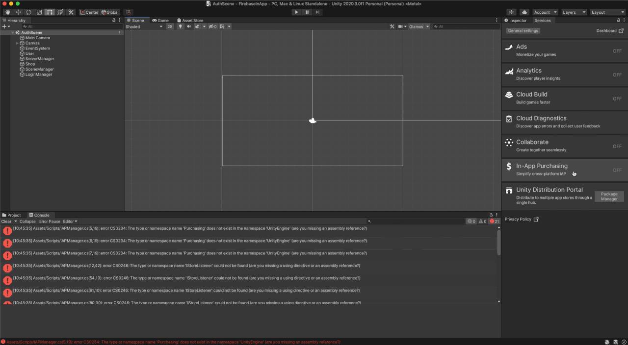Image resolution: width=628 pixels, height=345 pixels.
Task: Open Account dropdown
Action: pos(545,12)
